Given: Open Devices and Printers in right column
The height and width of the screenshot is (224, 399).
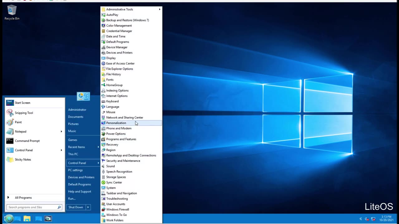Looking at the screenshot, I should coord(81,177).
